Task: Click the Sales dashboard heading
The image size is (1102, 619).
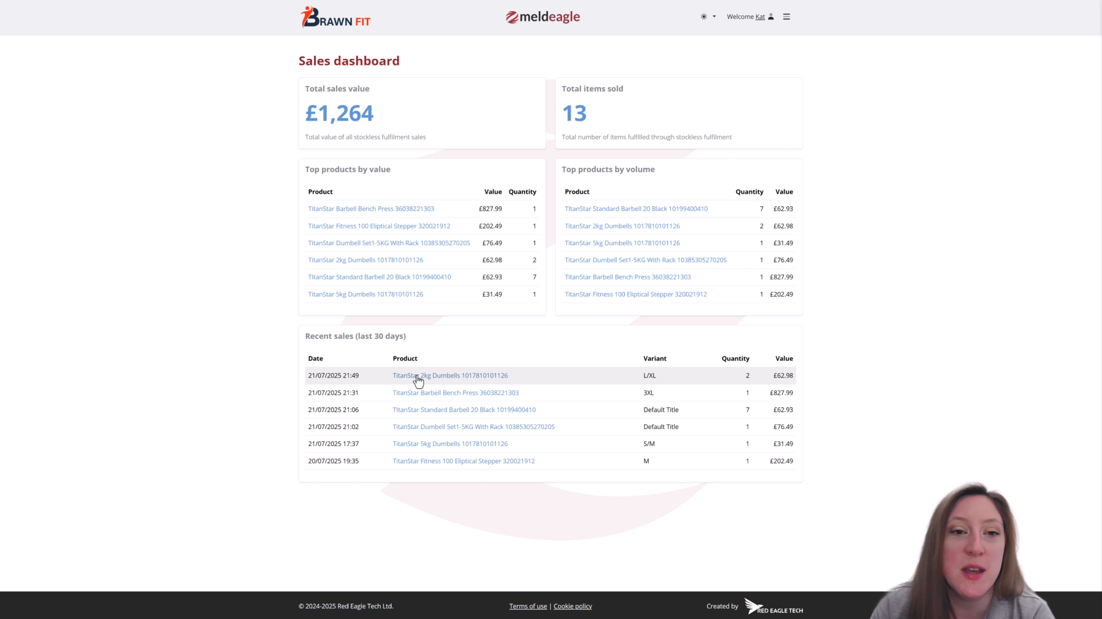Action: coord(348,61)
